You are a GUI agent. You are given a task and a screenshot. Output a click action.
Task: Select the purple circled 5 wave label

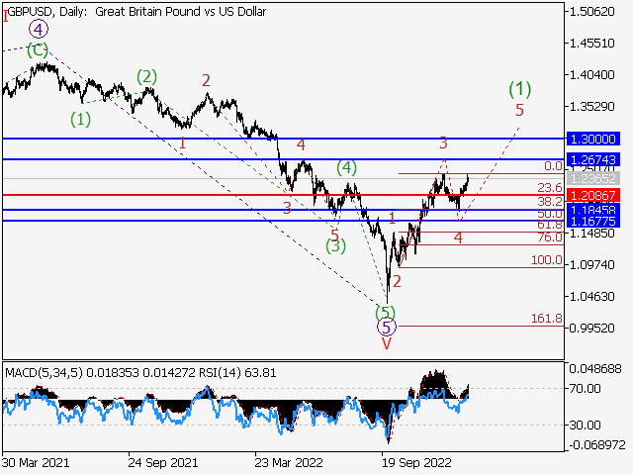[x=387, y=328]
